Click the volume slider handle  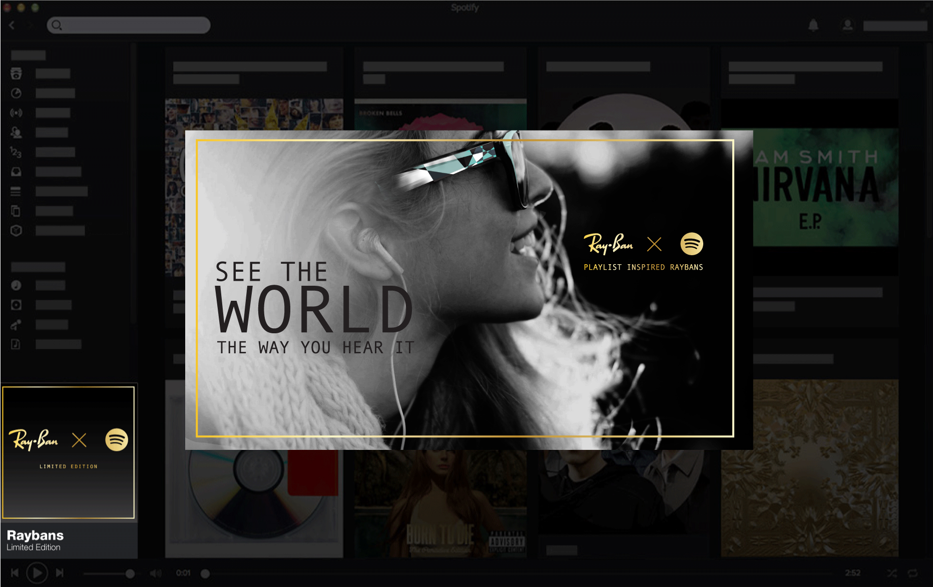pos(130,573)
